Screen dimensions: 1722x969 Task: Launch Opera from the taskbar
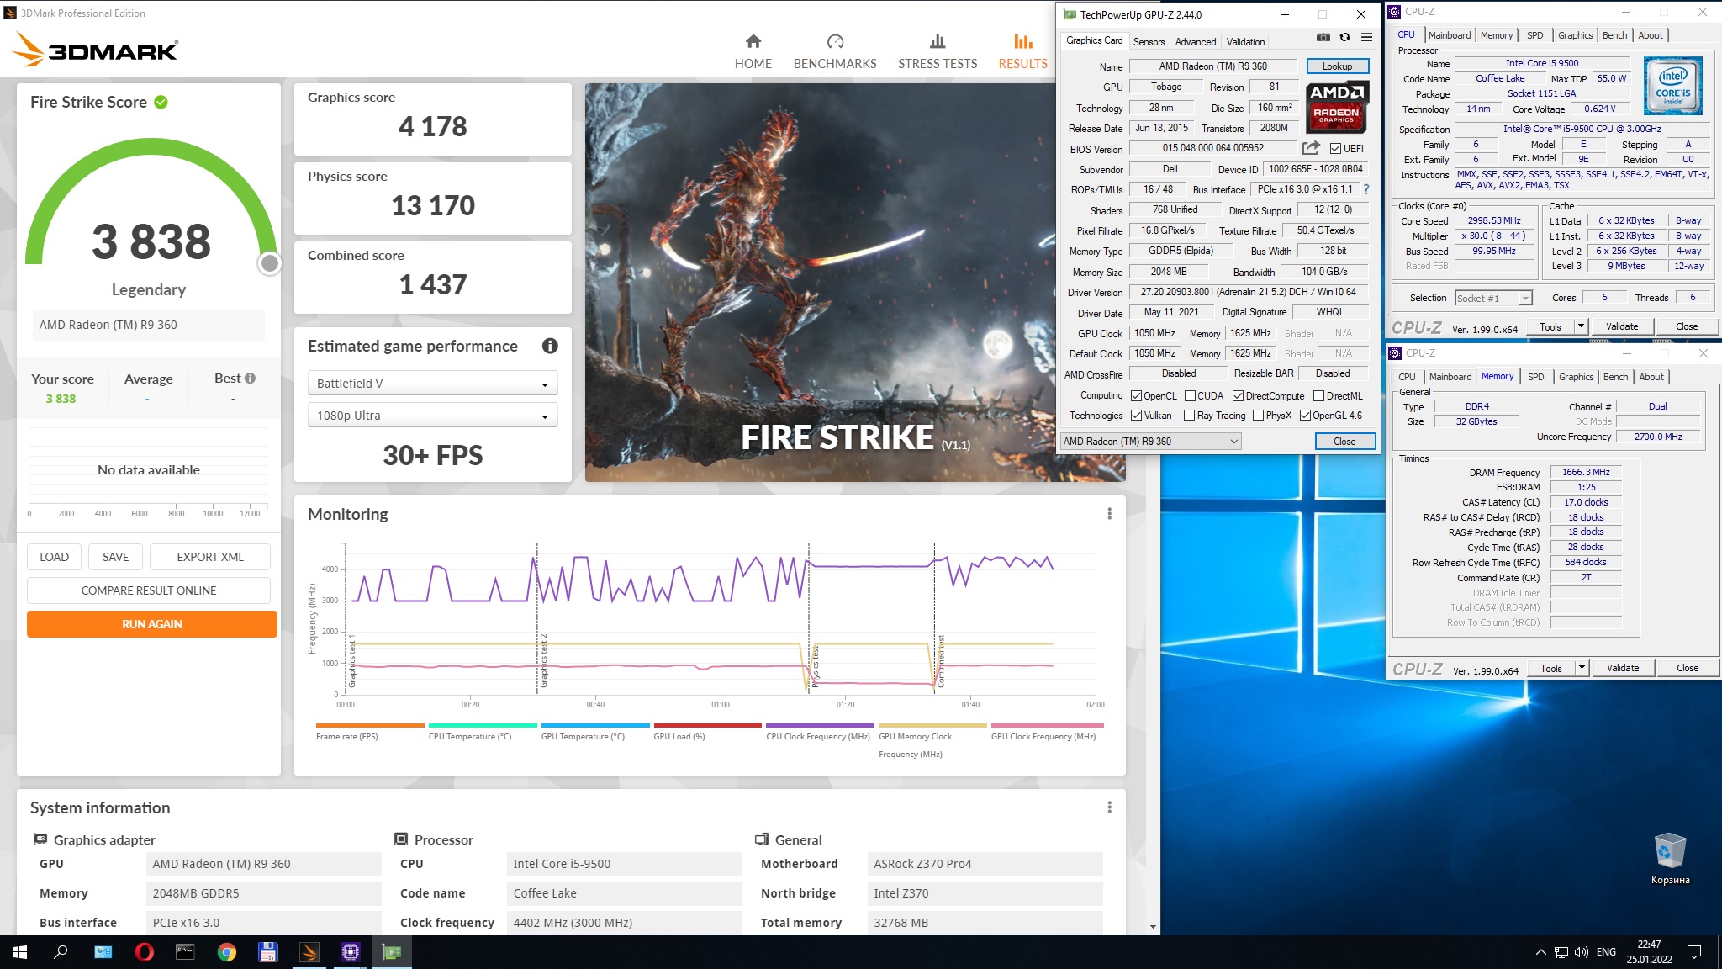pyautogui.click(x=144, y=952)
